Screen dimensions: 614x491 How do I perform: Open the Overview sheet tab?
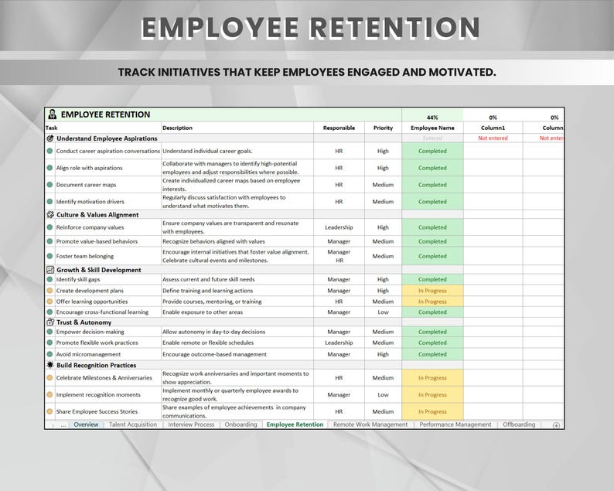86,425
